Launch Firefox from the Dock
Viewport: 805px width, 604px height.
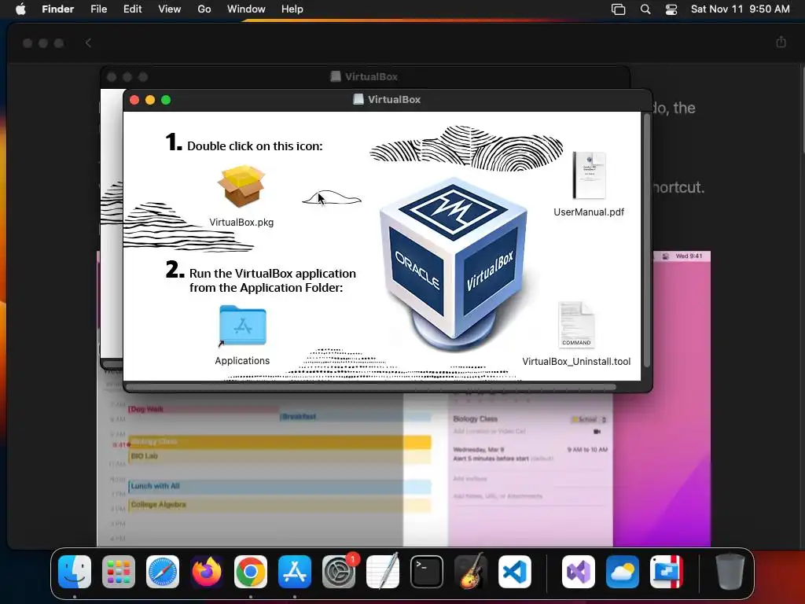(x=207, y=572)
